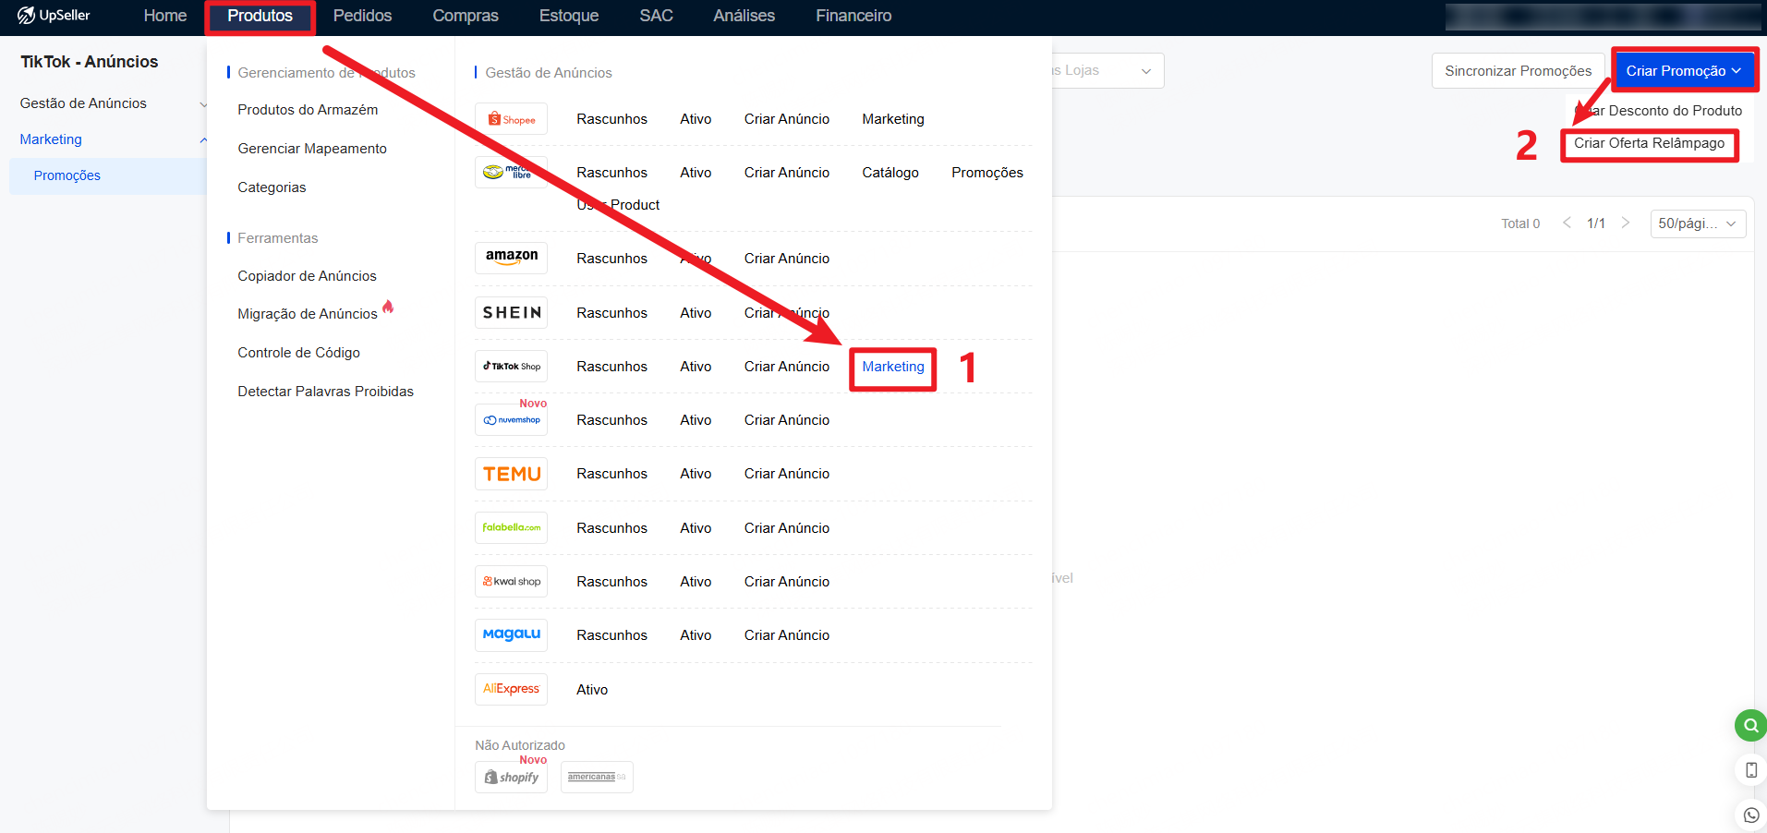Open Falabella Rascunhos link
Screen dimensions: 1767x833
(x=611, y=528)
